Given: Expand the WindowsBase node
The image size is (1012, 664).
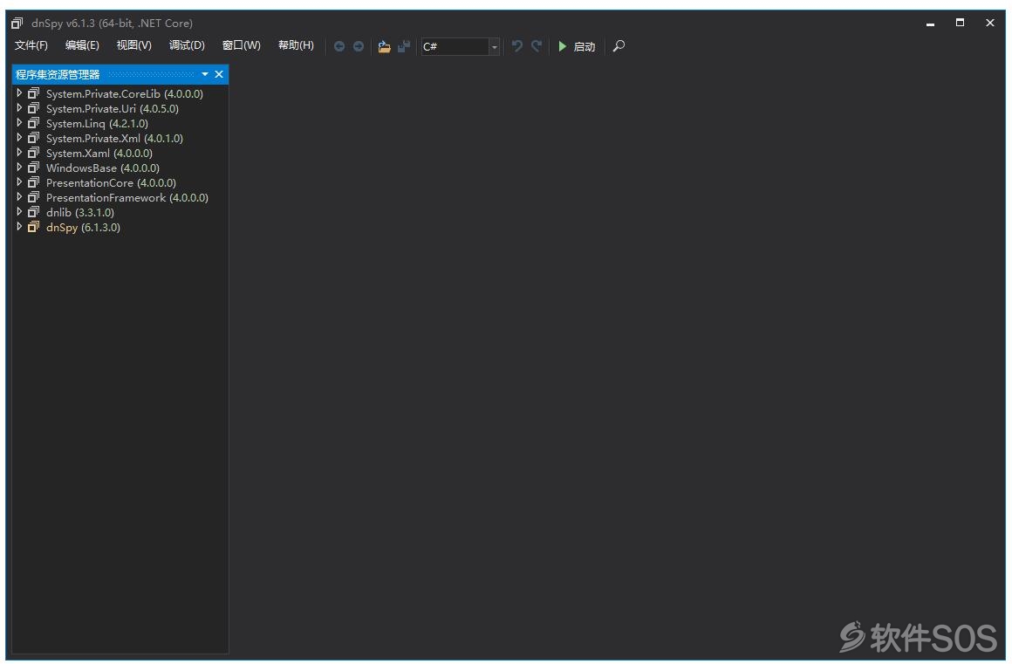Looking at the screenshot, I should [19, 168].
